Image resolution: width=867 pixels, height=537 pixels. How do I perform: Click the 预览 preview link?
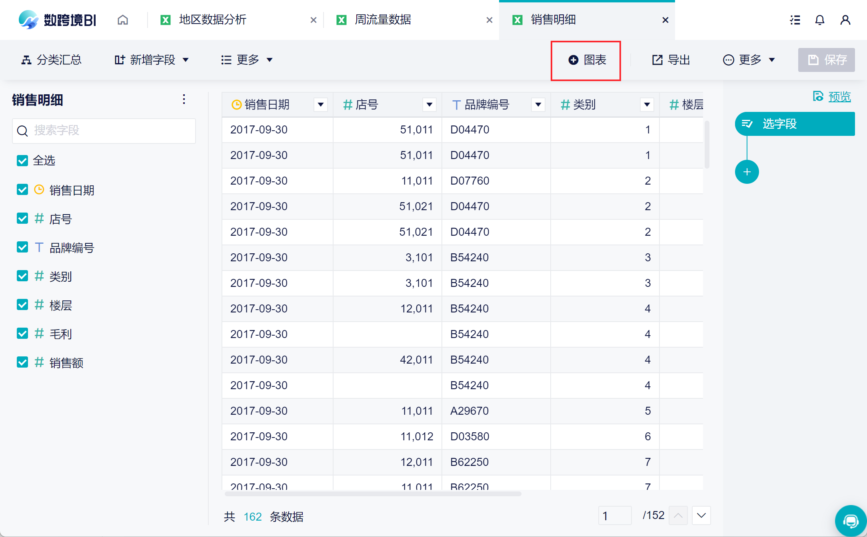coord(839,97)
